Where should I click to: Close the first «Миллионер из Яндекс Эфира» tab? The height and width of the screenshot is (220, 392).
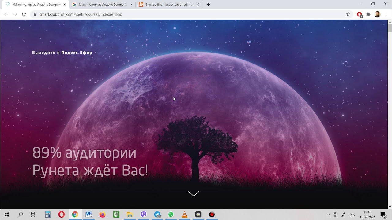point(65,5)
